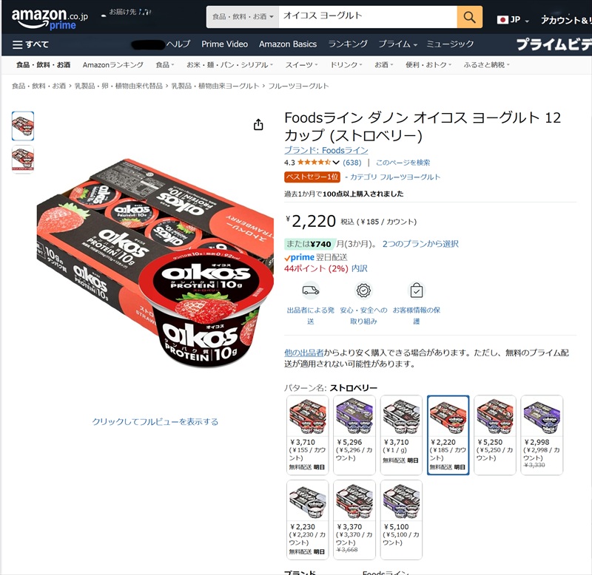Click the orange search magnifier button

(x=469, y=17)
